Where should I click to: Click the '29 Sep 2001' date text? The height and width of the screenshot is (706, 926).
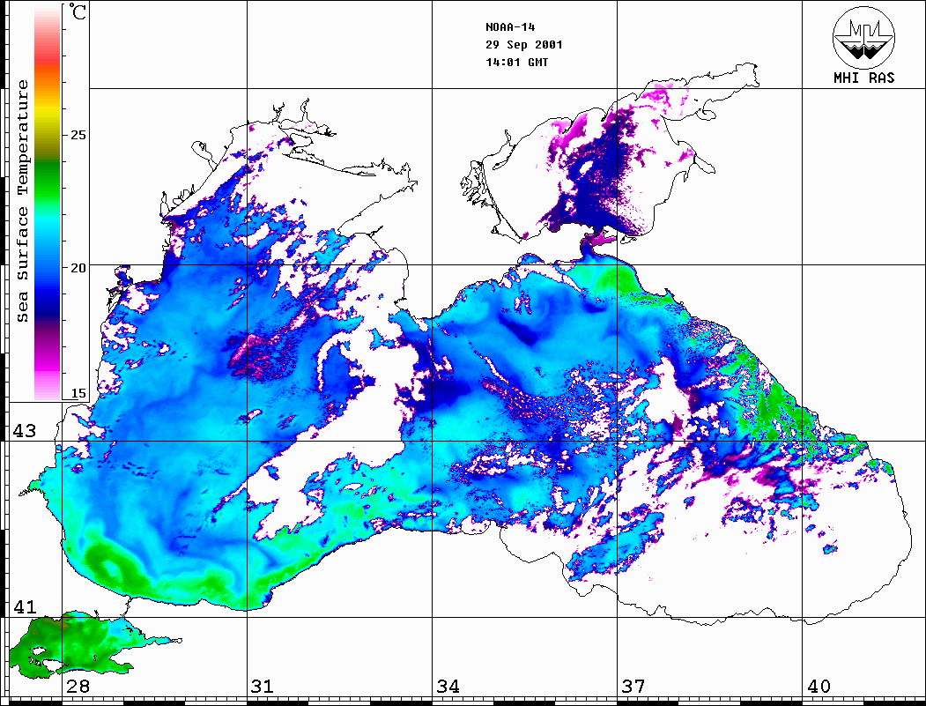click(524, 45)
